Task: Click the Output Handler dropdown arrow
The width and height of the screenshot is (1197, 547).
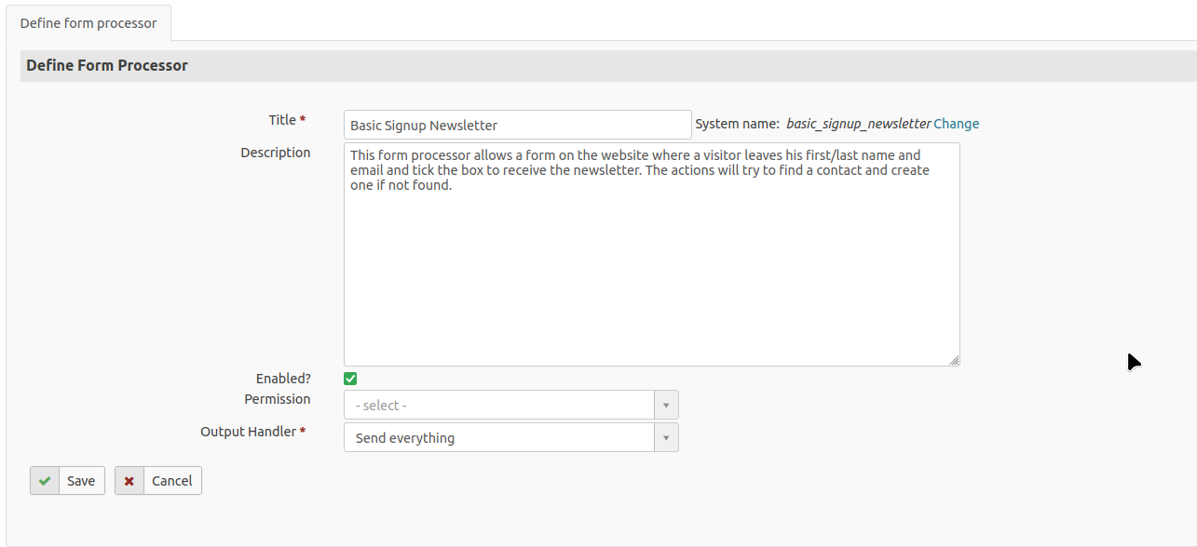Action: (666, 438)
